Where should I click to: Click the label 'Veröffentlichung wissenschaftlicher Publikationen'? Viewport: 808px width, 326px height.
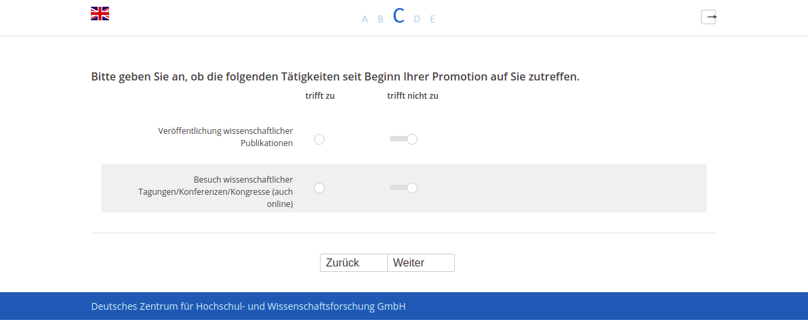click(x=225, y=137)
